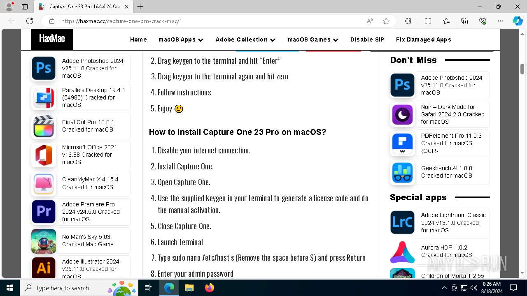
Task: Open Copilot sidebar in Edge
Action: tap(518, 21)
